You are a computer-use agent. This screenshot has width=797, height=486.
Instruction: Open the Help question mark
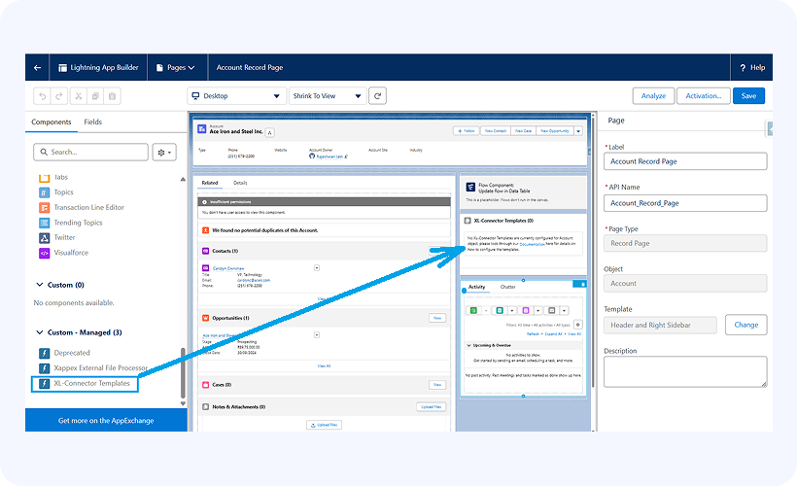pyautogui.click(x=751, y=68)
